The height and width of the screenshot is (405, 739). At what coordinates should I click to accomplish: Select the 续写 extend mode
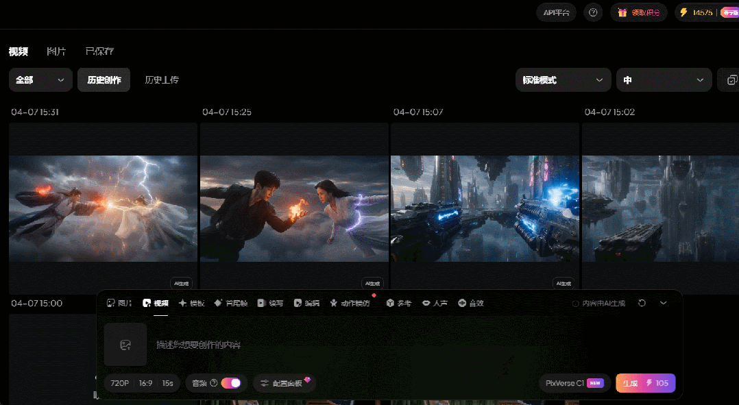coord(270,304)
